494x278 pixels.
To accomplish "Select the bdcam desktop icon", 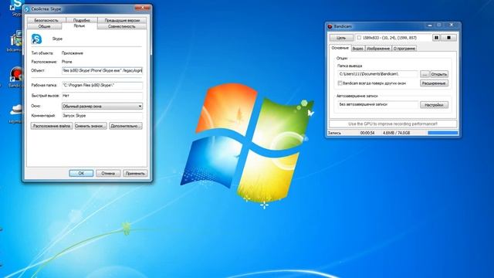I will (x=15, y=41).
